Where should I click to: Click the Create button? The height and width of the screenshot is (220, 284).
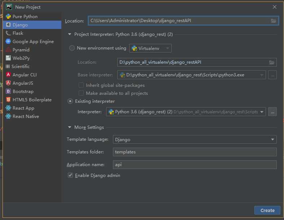(267, 210)
